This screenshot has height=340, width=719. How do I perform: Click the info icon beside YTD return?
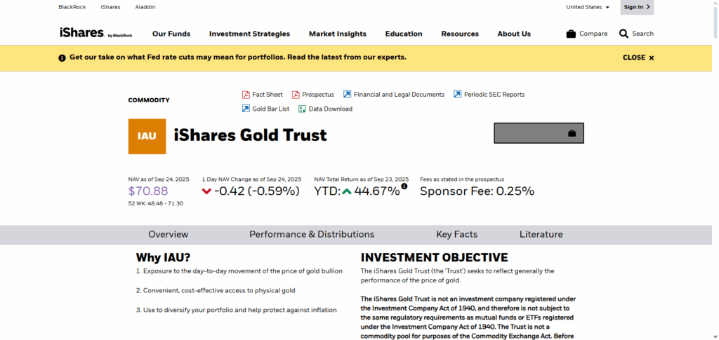(404, 186)
